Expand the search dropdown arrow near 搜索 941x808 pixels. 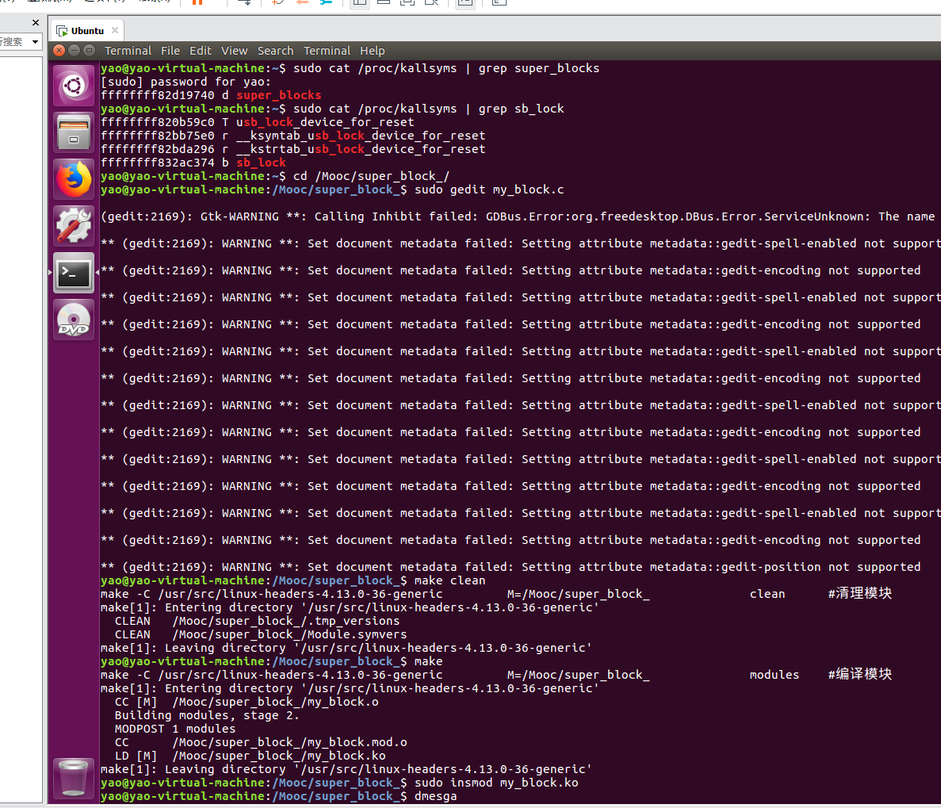click(34, 41)
